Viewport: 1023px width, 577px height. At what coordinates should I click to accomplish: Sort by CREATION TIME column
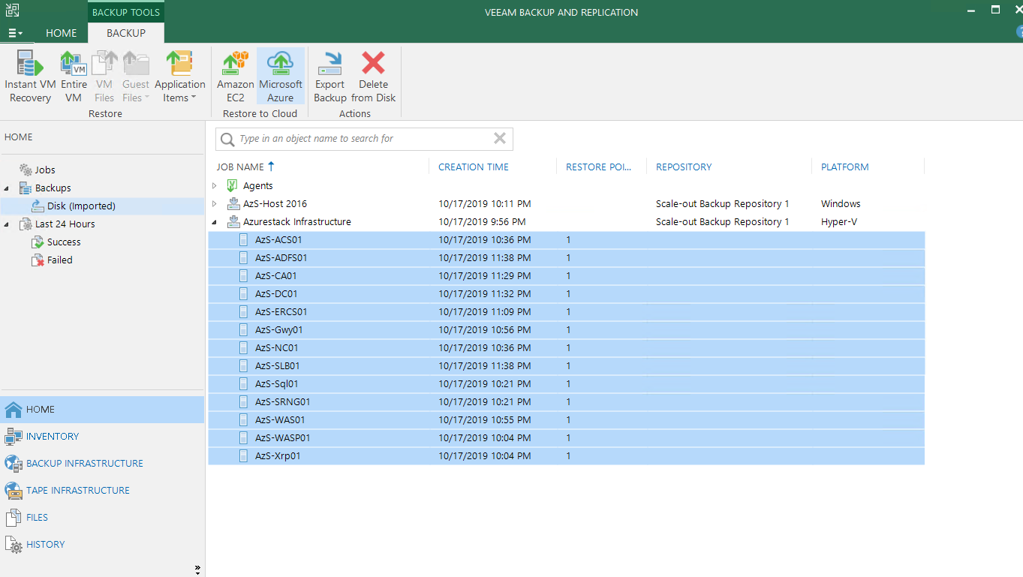click(x=474, y=167)
